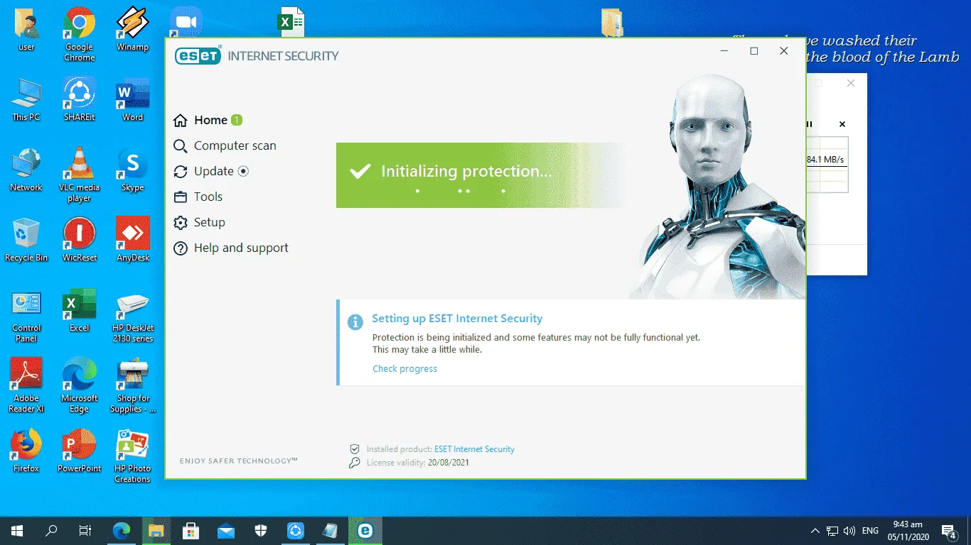
Task: Launch WicReset from the desktop
Action: pos(80,240)
